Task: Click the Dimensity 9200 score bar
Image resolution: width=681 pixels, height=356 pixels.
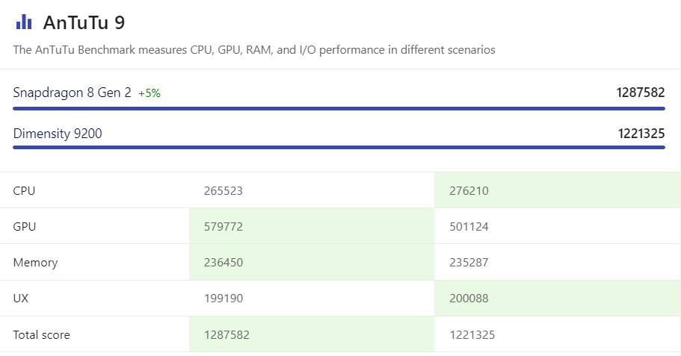Action: [x=339, y=147]
